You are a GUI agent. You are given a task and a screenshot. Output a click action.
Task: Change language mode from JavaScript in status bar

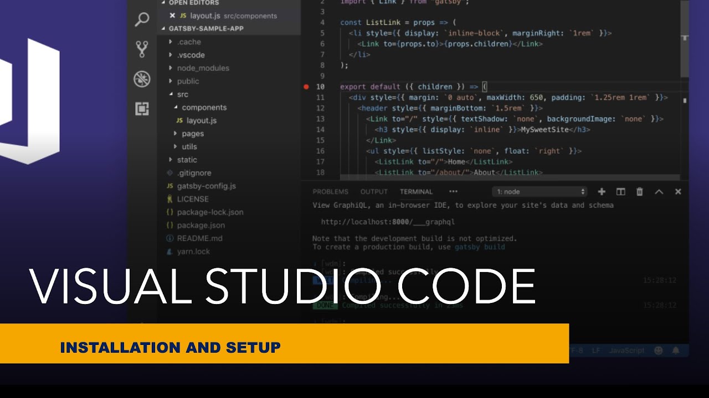click(x=626, y=350)
